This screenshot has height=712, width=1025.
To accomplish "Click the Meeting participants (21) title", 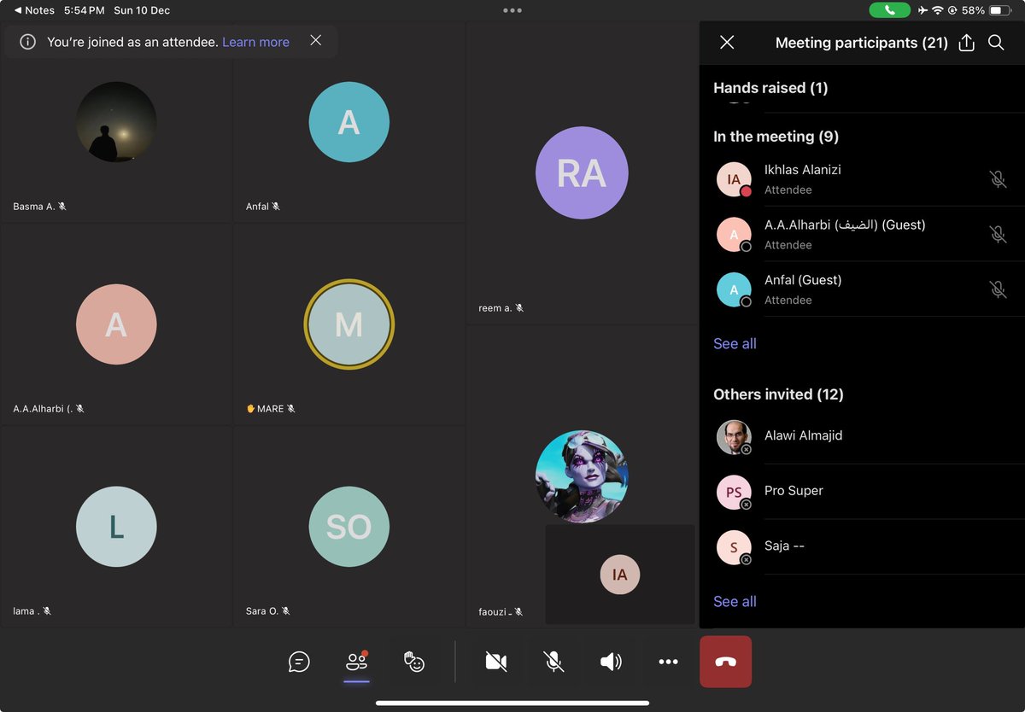I will click(x=861, y=43).
